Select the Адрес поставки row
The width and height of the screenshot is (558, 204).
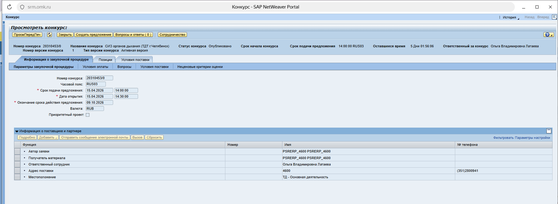tap(17, 171)
